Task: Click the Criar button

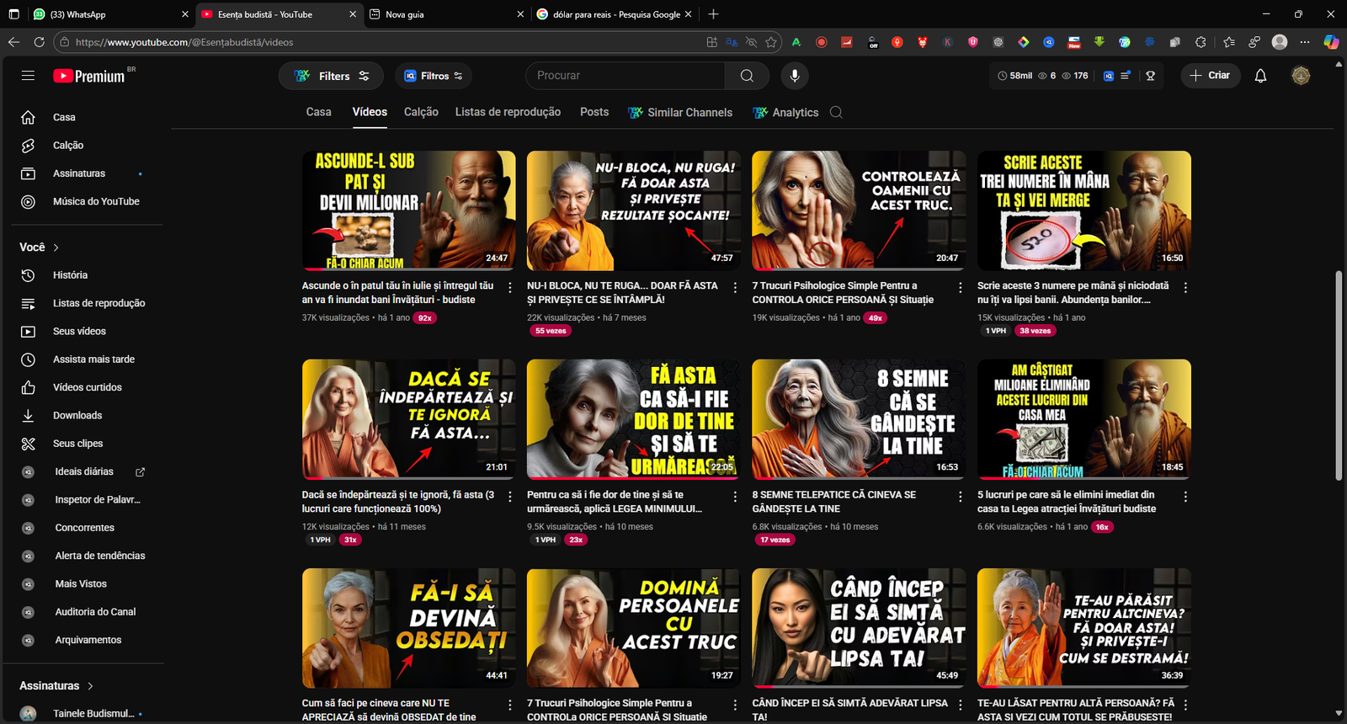Action: coord(1211,76)
